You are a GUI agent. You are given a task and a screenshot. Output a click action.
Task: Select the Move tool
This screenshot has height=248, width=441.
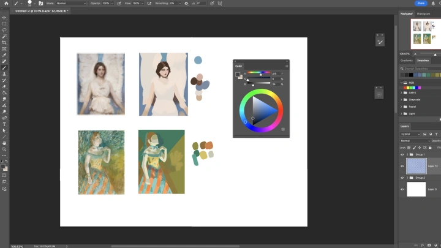[x=4, y=17]
